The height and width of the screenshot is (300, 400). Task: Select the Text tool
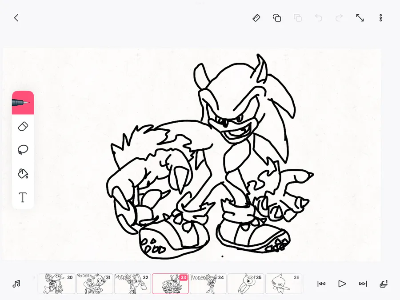(23, 197)
